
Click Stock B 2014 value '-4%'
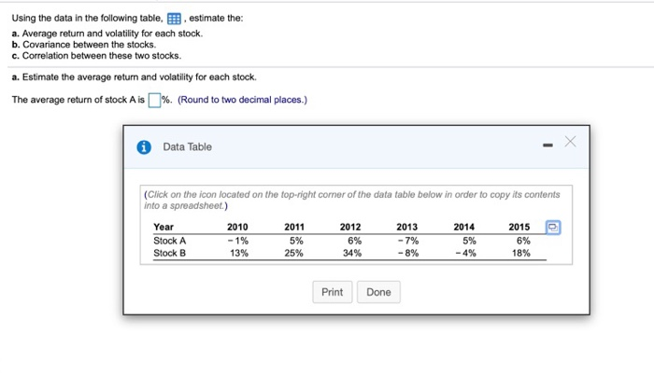coord(466,253)
